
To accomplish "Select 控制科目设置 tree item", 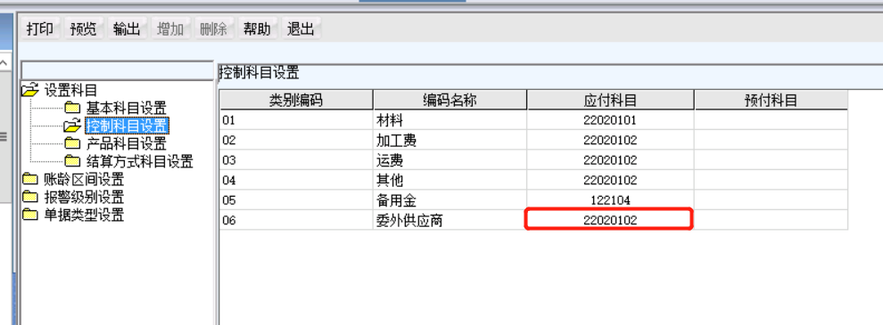I will pos(128,126).
